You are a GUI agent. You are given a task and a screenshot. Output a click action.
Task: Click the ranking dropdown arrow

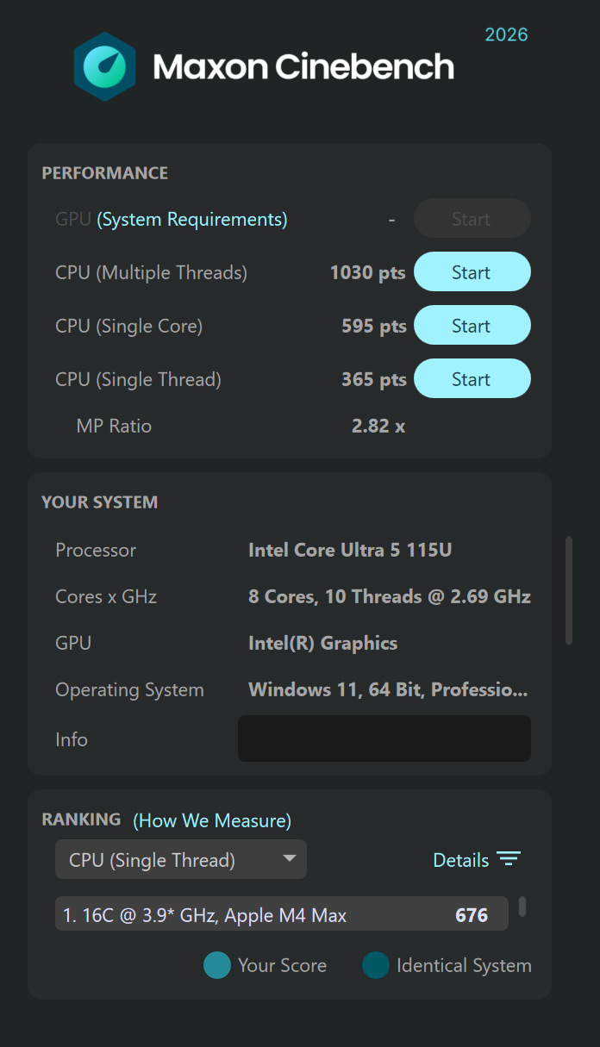[x=290, y=859]
